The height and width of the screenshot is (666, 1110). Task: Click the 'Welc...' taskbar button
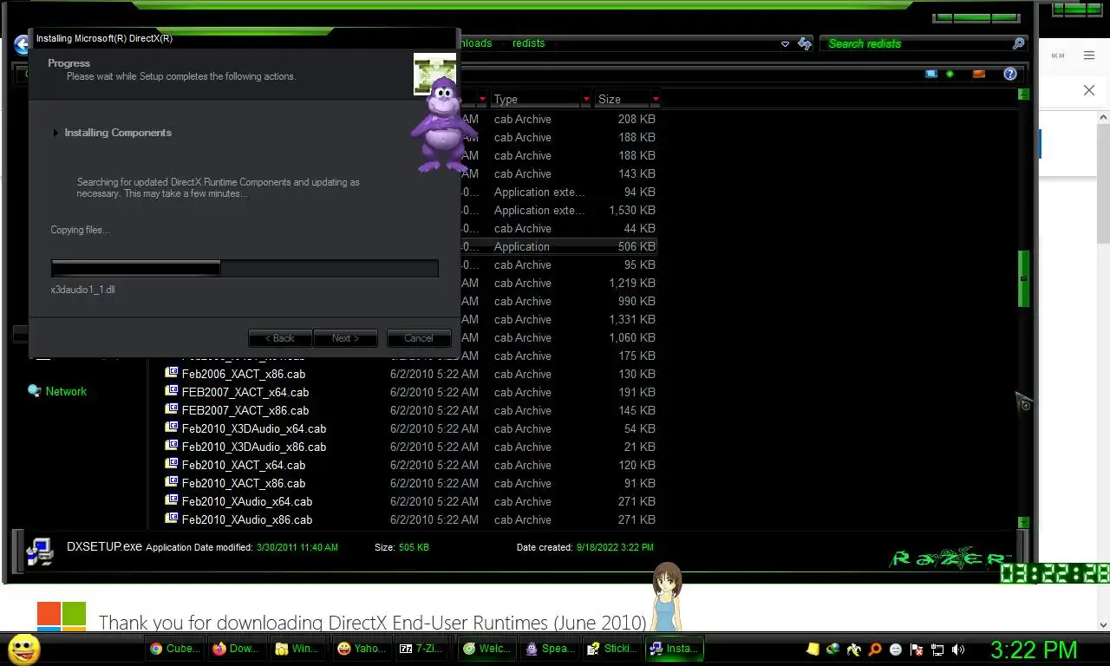click(x=486, y=648)
